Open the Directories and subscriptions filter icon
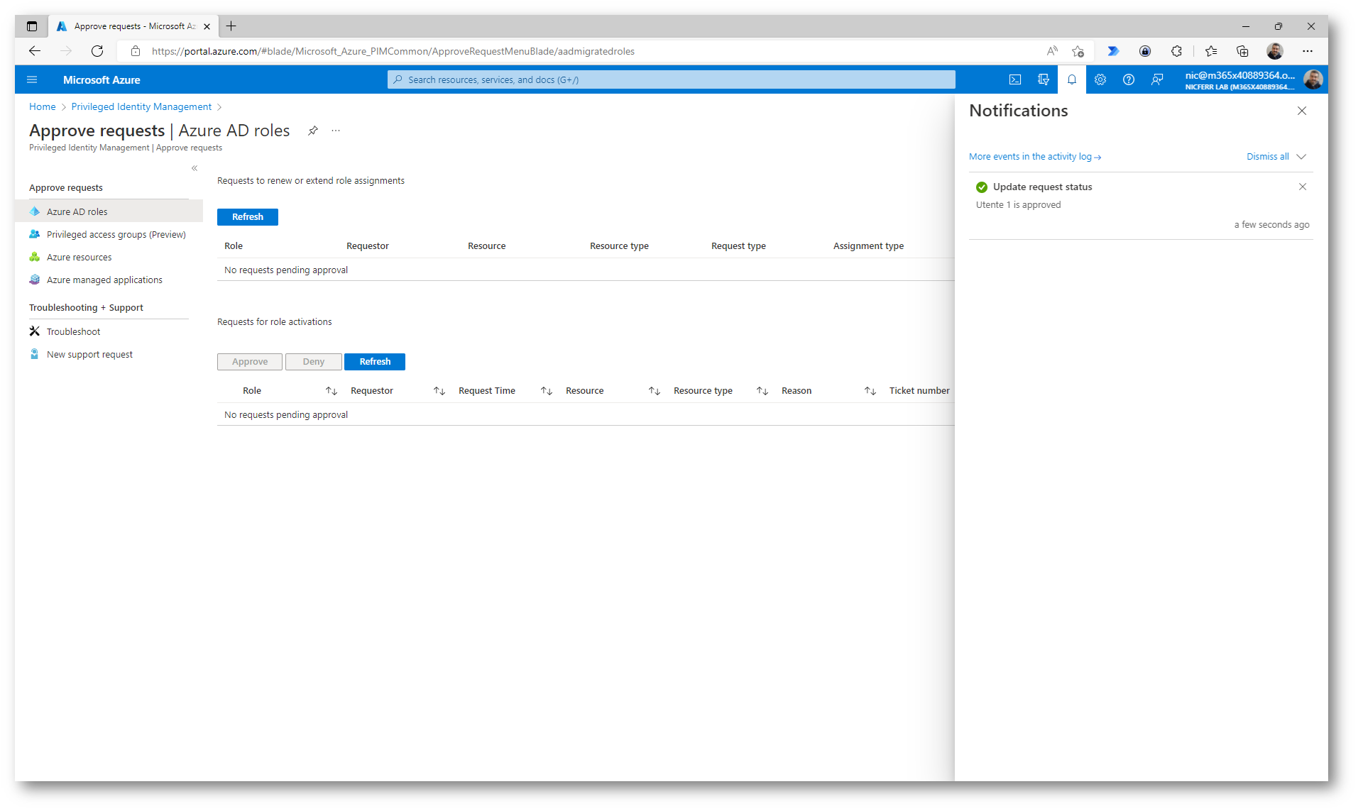This screenshot has width=1358, height=811. coord(1044,79)
